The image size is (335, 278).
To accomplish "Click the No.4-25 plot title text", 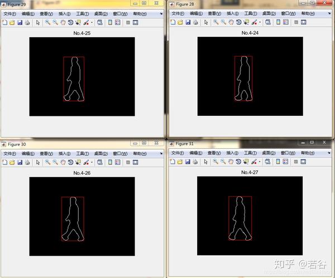I will (82, 33).
